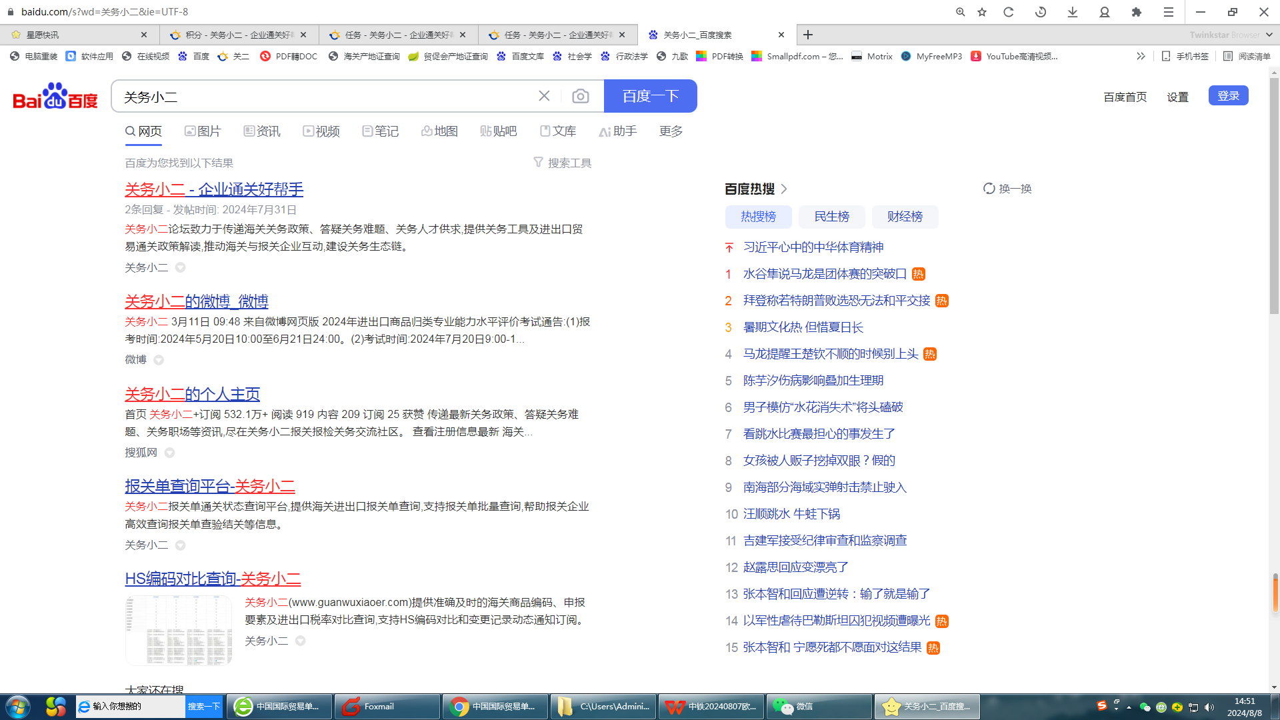Expand dropdown beside 微博 source
This screenshot has width=1280, height=720.
tap(159, 360)
